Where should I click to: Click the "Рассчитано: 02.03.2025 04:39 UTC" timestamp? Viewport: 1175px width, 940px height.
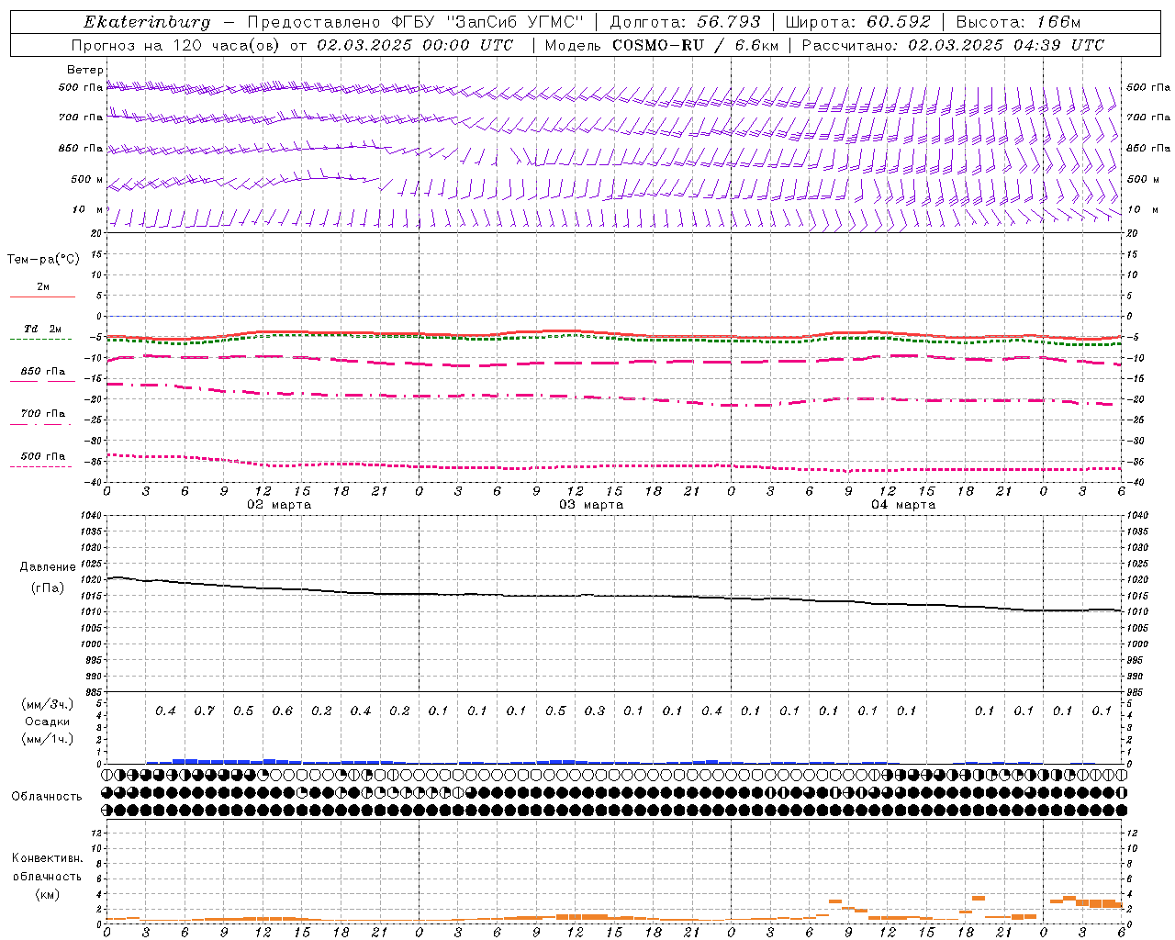[953, 45]
